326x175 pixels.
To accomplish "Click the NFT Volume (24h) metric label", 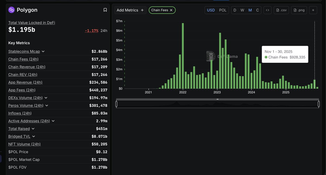I will (x=24, y=144).
